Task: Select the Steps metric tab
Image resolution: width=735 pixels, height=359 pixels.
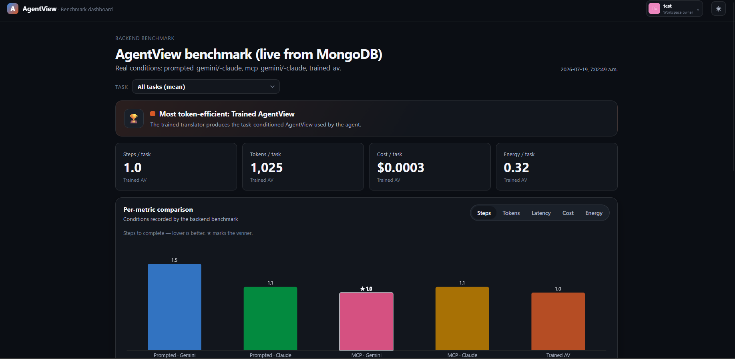Action: click(x=484, y=213)
